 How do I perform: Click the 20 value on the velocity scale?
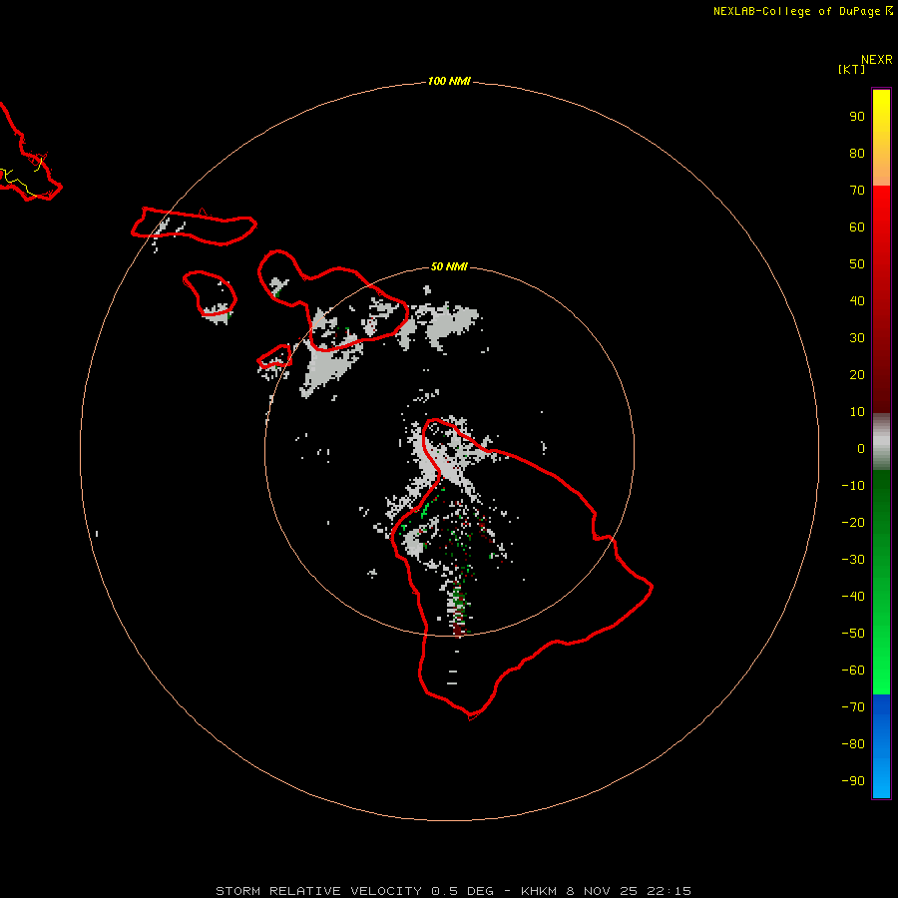[x=857, y=375]
